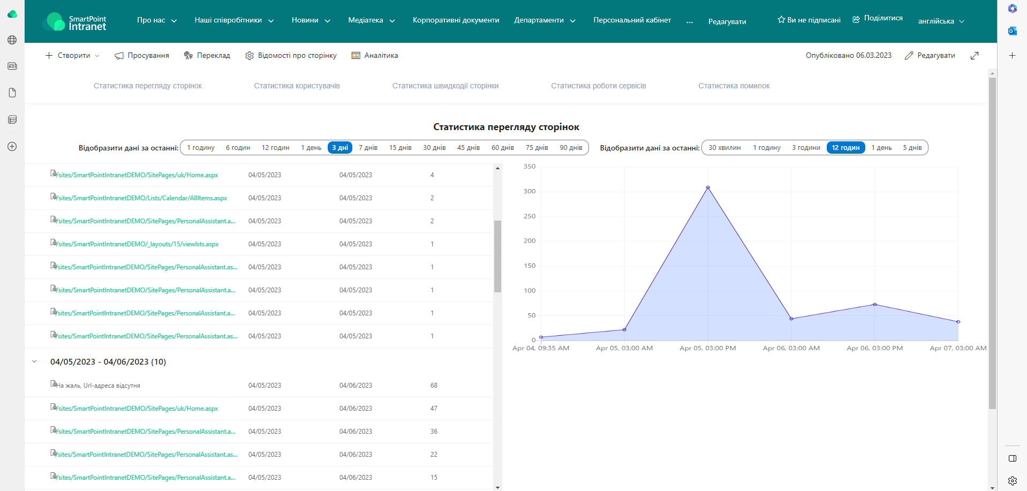Click the SmartPoint Intranet logo

pos(74,22)
